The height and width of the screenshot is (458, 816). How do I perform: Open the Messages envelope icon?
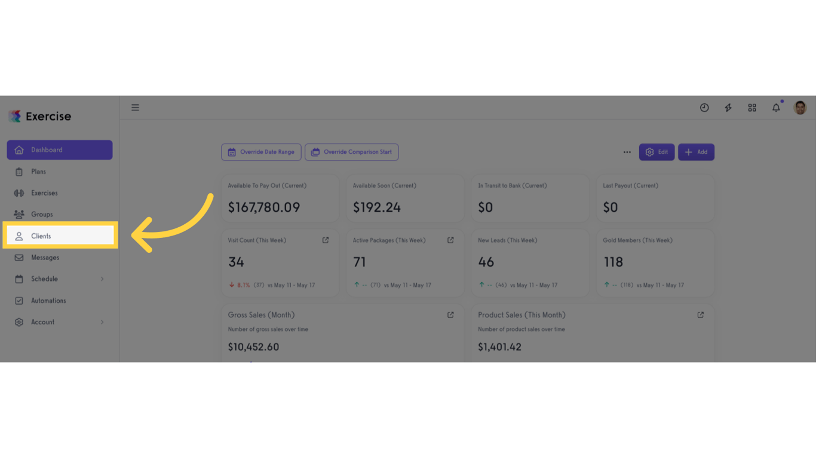pyautogui.click(x=20, y=257)
